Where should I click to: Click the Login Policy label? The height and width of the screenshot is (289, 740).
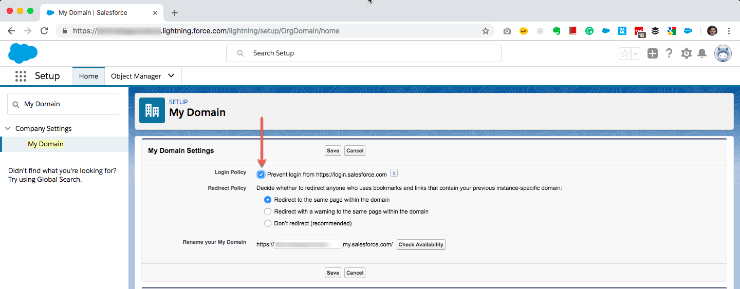(230, 172)
